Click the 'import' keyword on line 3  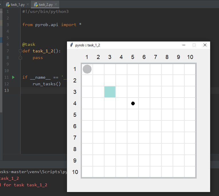[69, 25]
